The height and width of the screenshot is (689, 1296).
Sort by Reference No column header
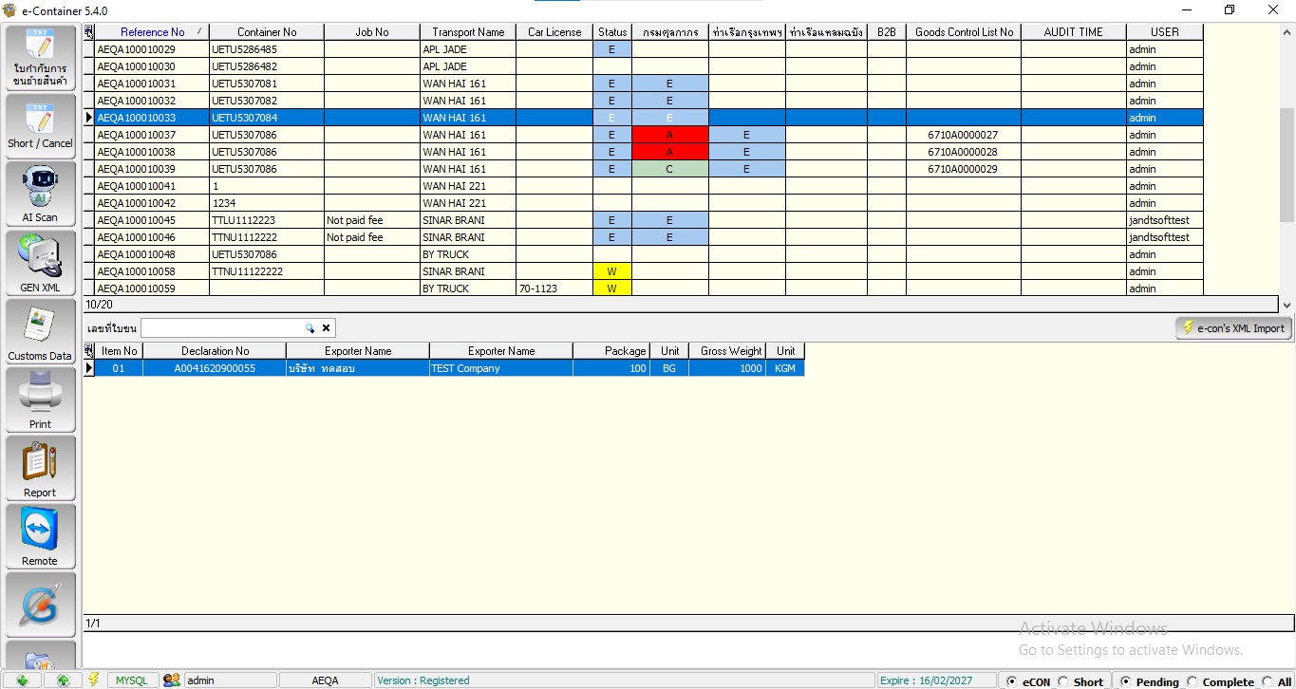tap(152, 32)
